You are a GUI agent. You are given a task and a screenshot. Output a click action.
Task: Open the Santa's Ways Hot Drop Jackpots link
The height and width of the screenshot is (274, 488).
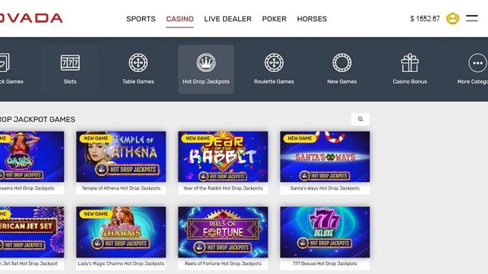(x=325, y=188)
